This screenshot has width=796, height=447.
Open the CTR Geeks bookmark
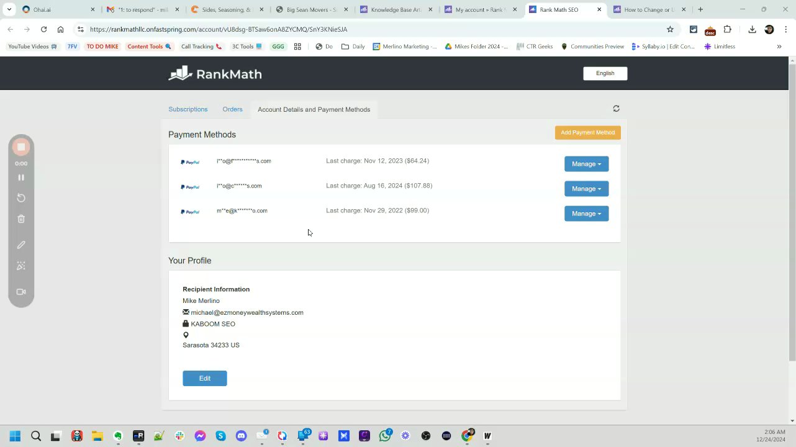pos(535,47)
